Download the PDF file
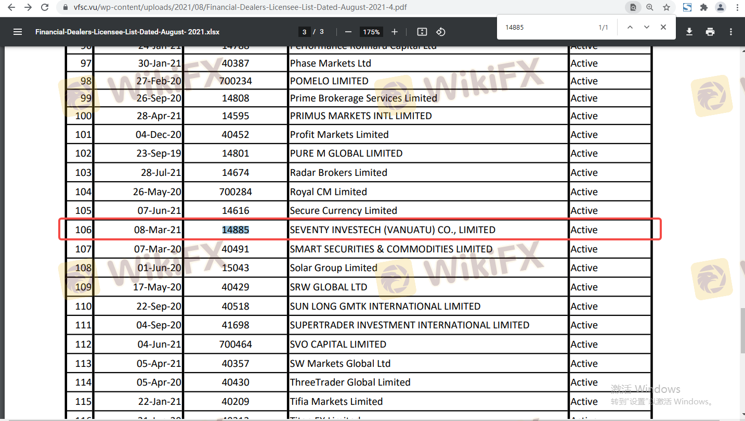This screenshot has height=421, width=745. point(689,32)
